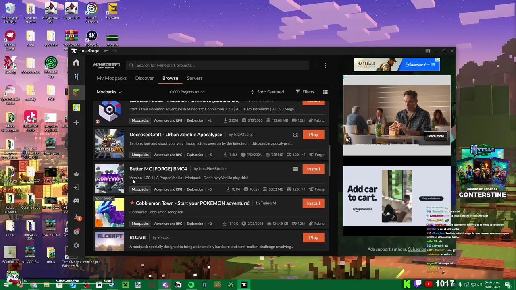Expand +3 more categories on Better MC
516x290 pixels.
(x=210, y=189)
